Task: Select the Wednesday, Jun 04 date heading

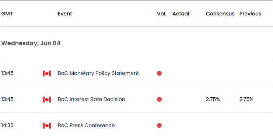Action: pos(31,43)
